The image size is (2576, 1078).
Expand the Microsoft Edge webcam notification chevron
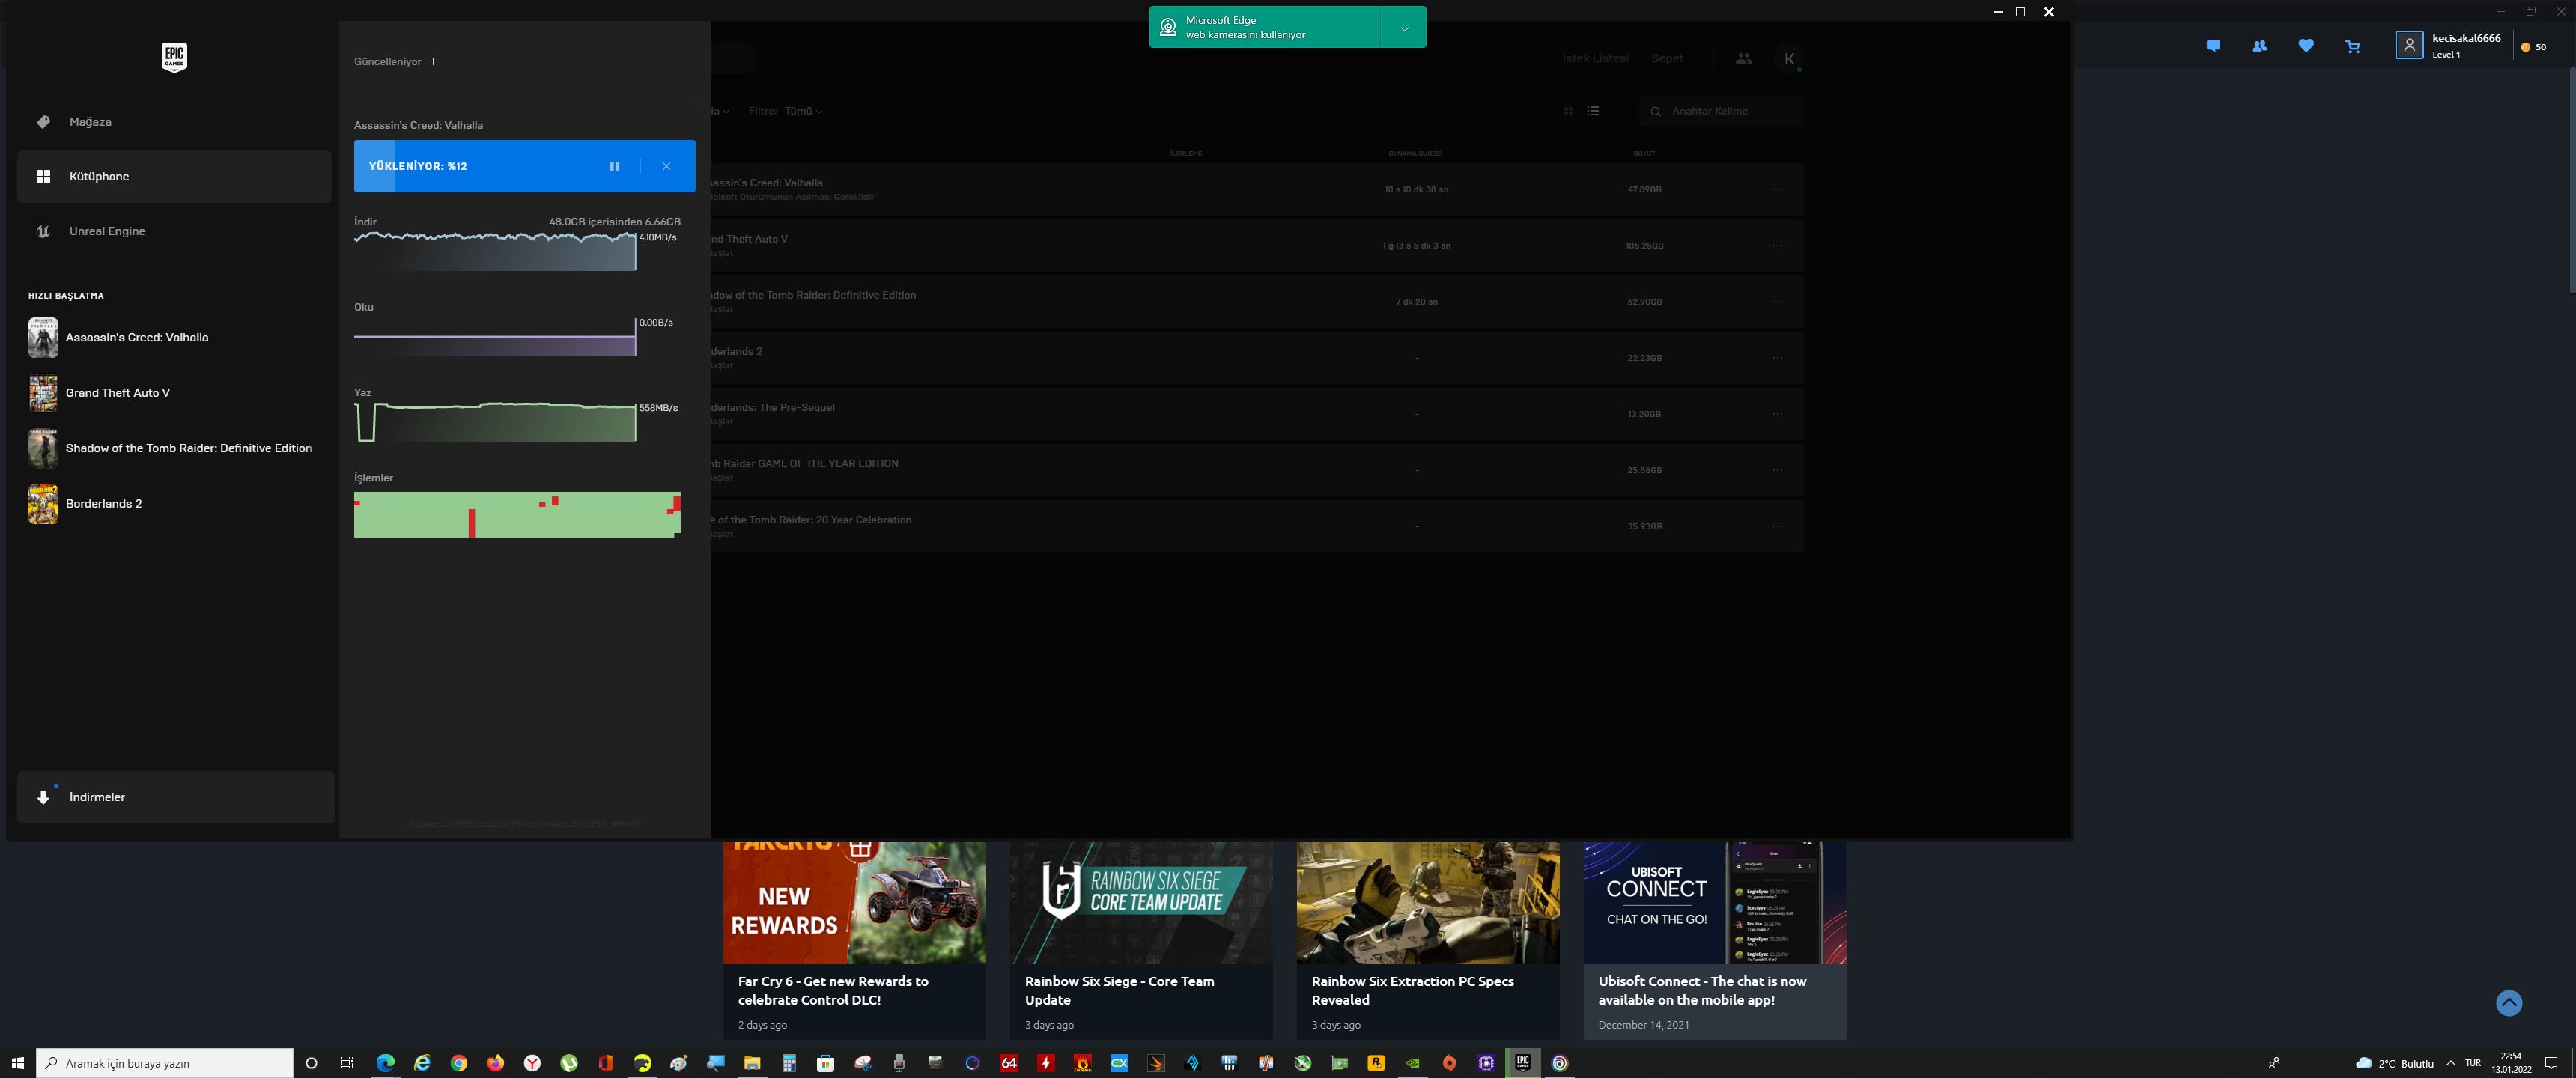pyautogui.click(x=1404, y=28)
